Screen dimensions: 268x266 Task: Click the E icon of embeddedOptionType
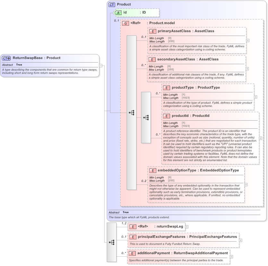tap(153, 170)
